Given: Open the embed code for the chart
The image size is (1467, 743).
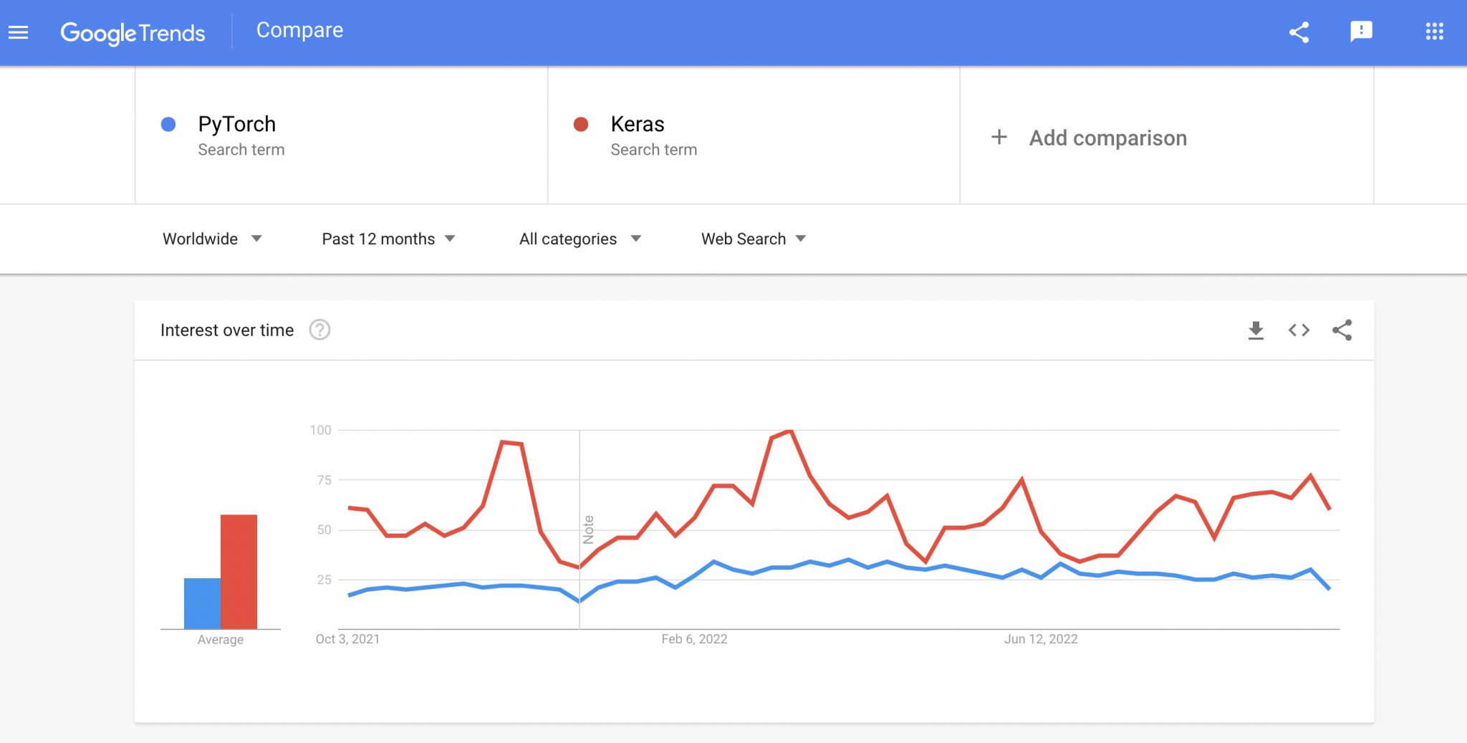Looking at the screenshot, I should pyautogui.click(x=1299, y=330).
